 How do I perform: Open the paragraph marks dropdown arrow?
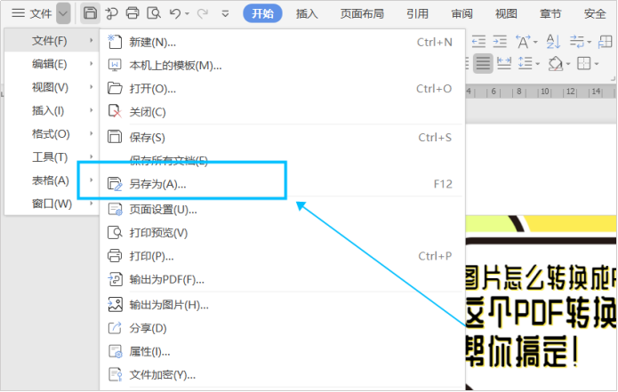(x=590, y=42)
